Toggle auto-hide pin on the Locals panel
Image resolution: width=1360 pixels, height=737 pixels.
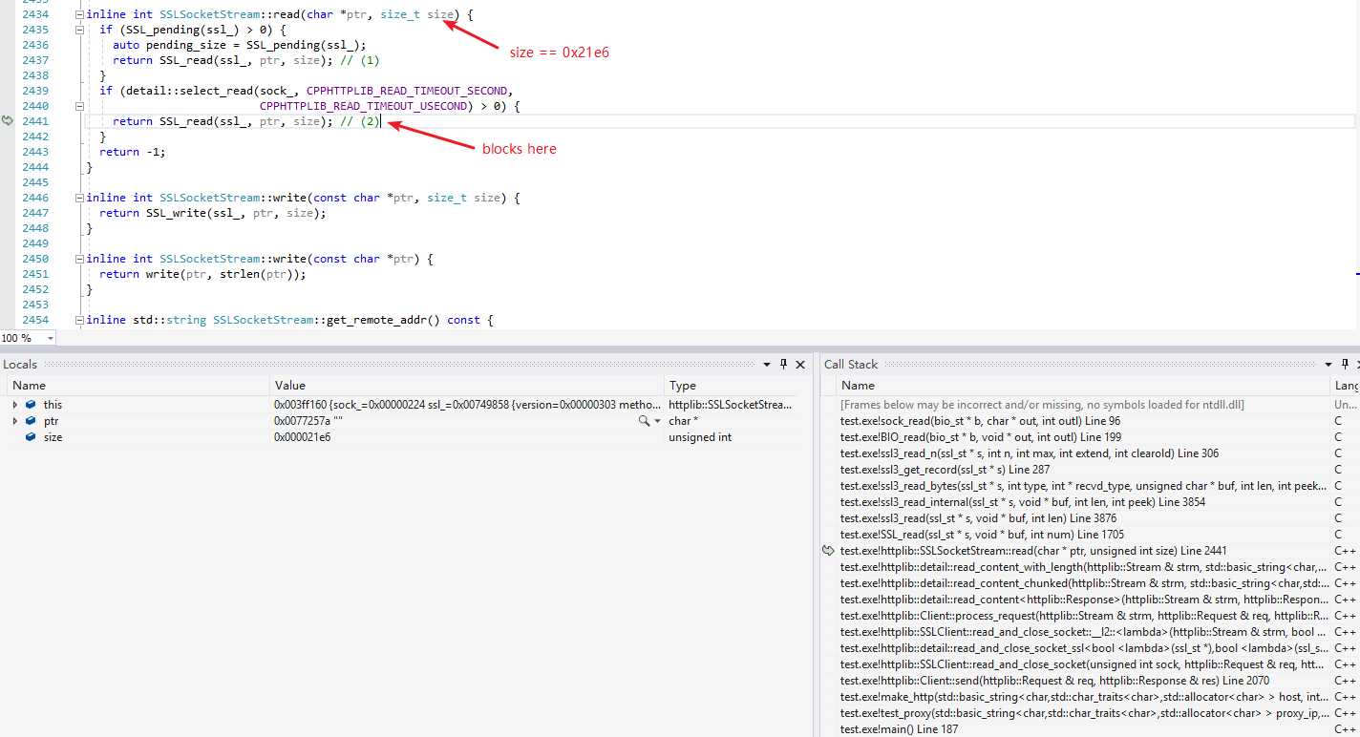tap(783, 364)
